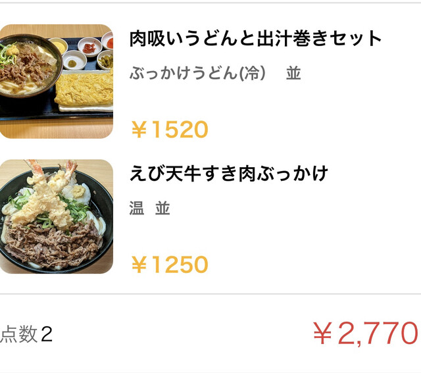The width and height of the screenshot is (421, 373).
Task: Click the 並 size label beside 温
Action: (162, 209)
